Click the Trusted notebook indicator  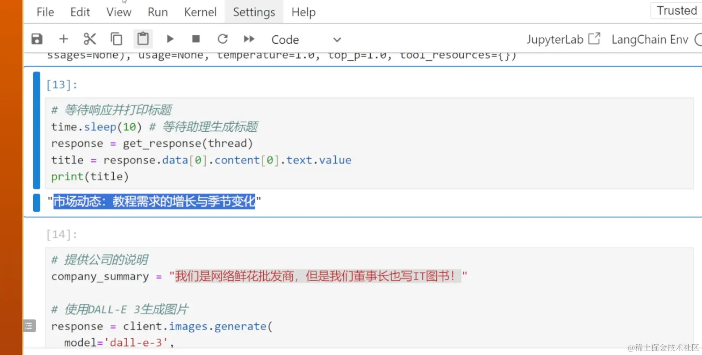pyautogui.click(x=676, y=11)
